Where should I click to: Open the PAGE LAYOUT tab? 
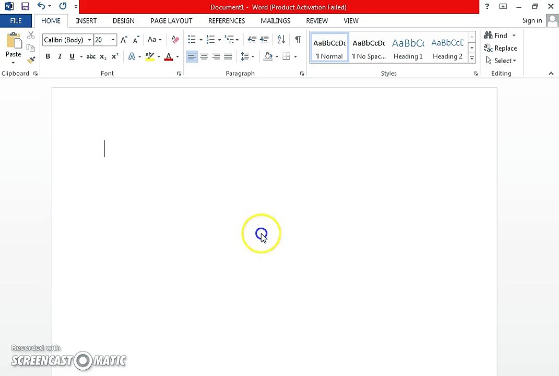click(x=171, y=21)
